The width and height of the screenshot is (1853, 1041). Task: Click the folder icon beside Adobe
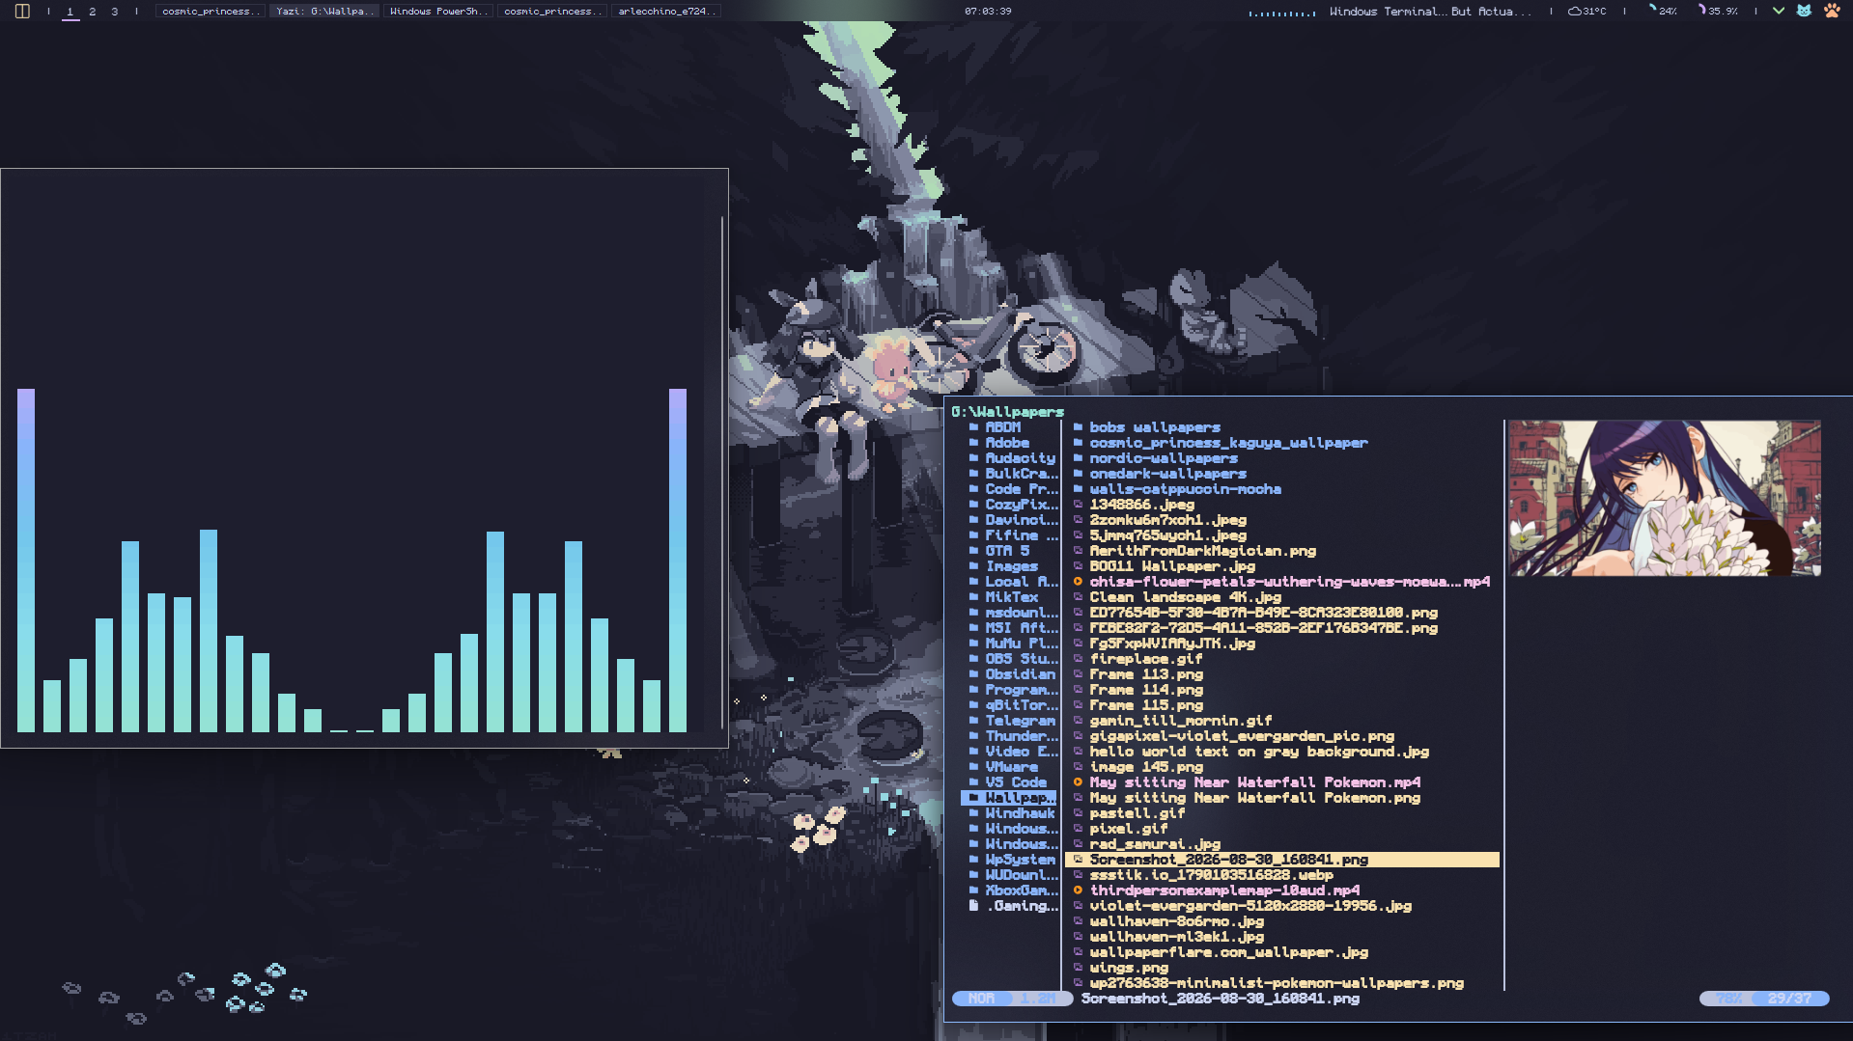[x=973, y=443]
